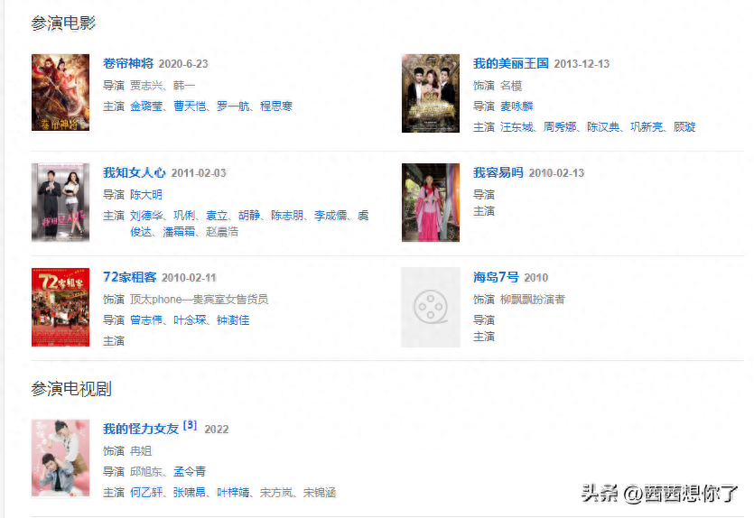Open the 我知女人心 poster thumbnail

point(61,202)
